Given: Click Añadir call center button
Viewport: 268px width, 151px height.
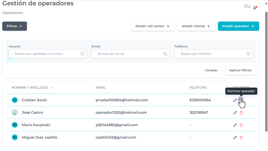Looking at the screenshot, I should tap(152, 26).
